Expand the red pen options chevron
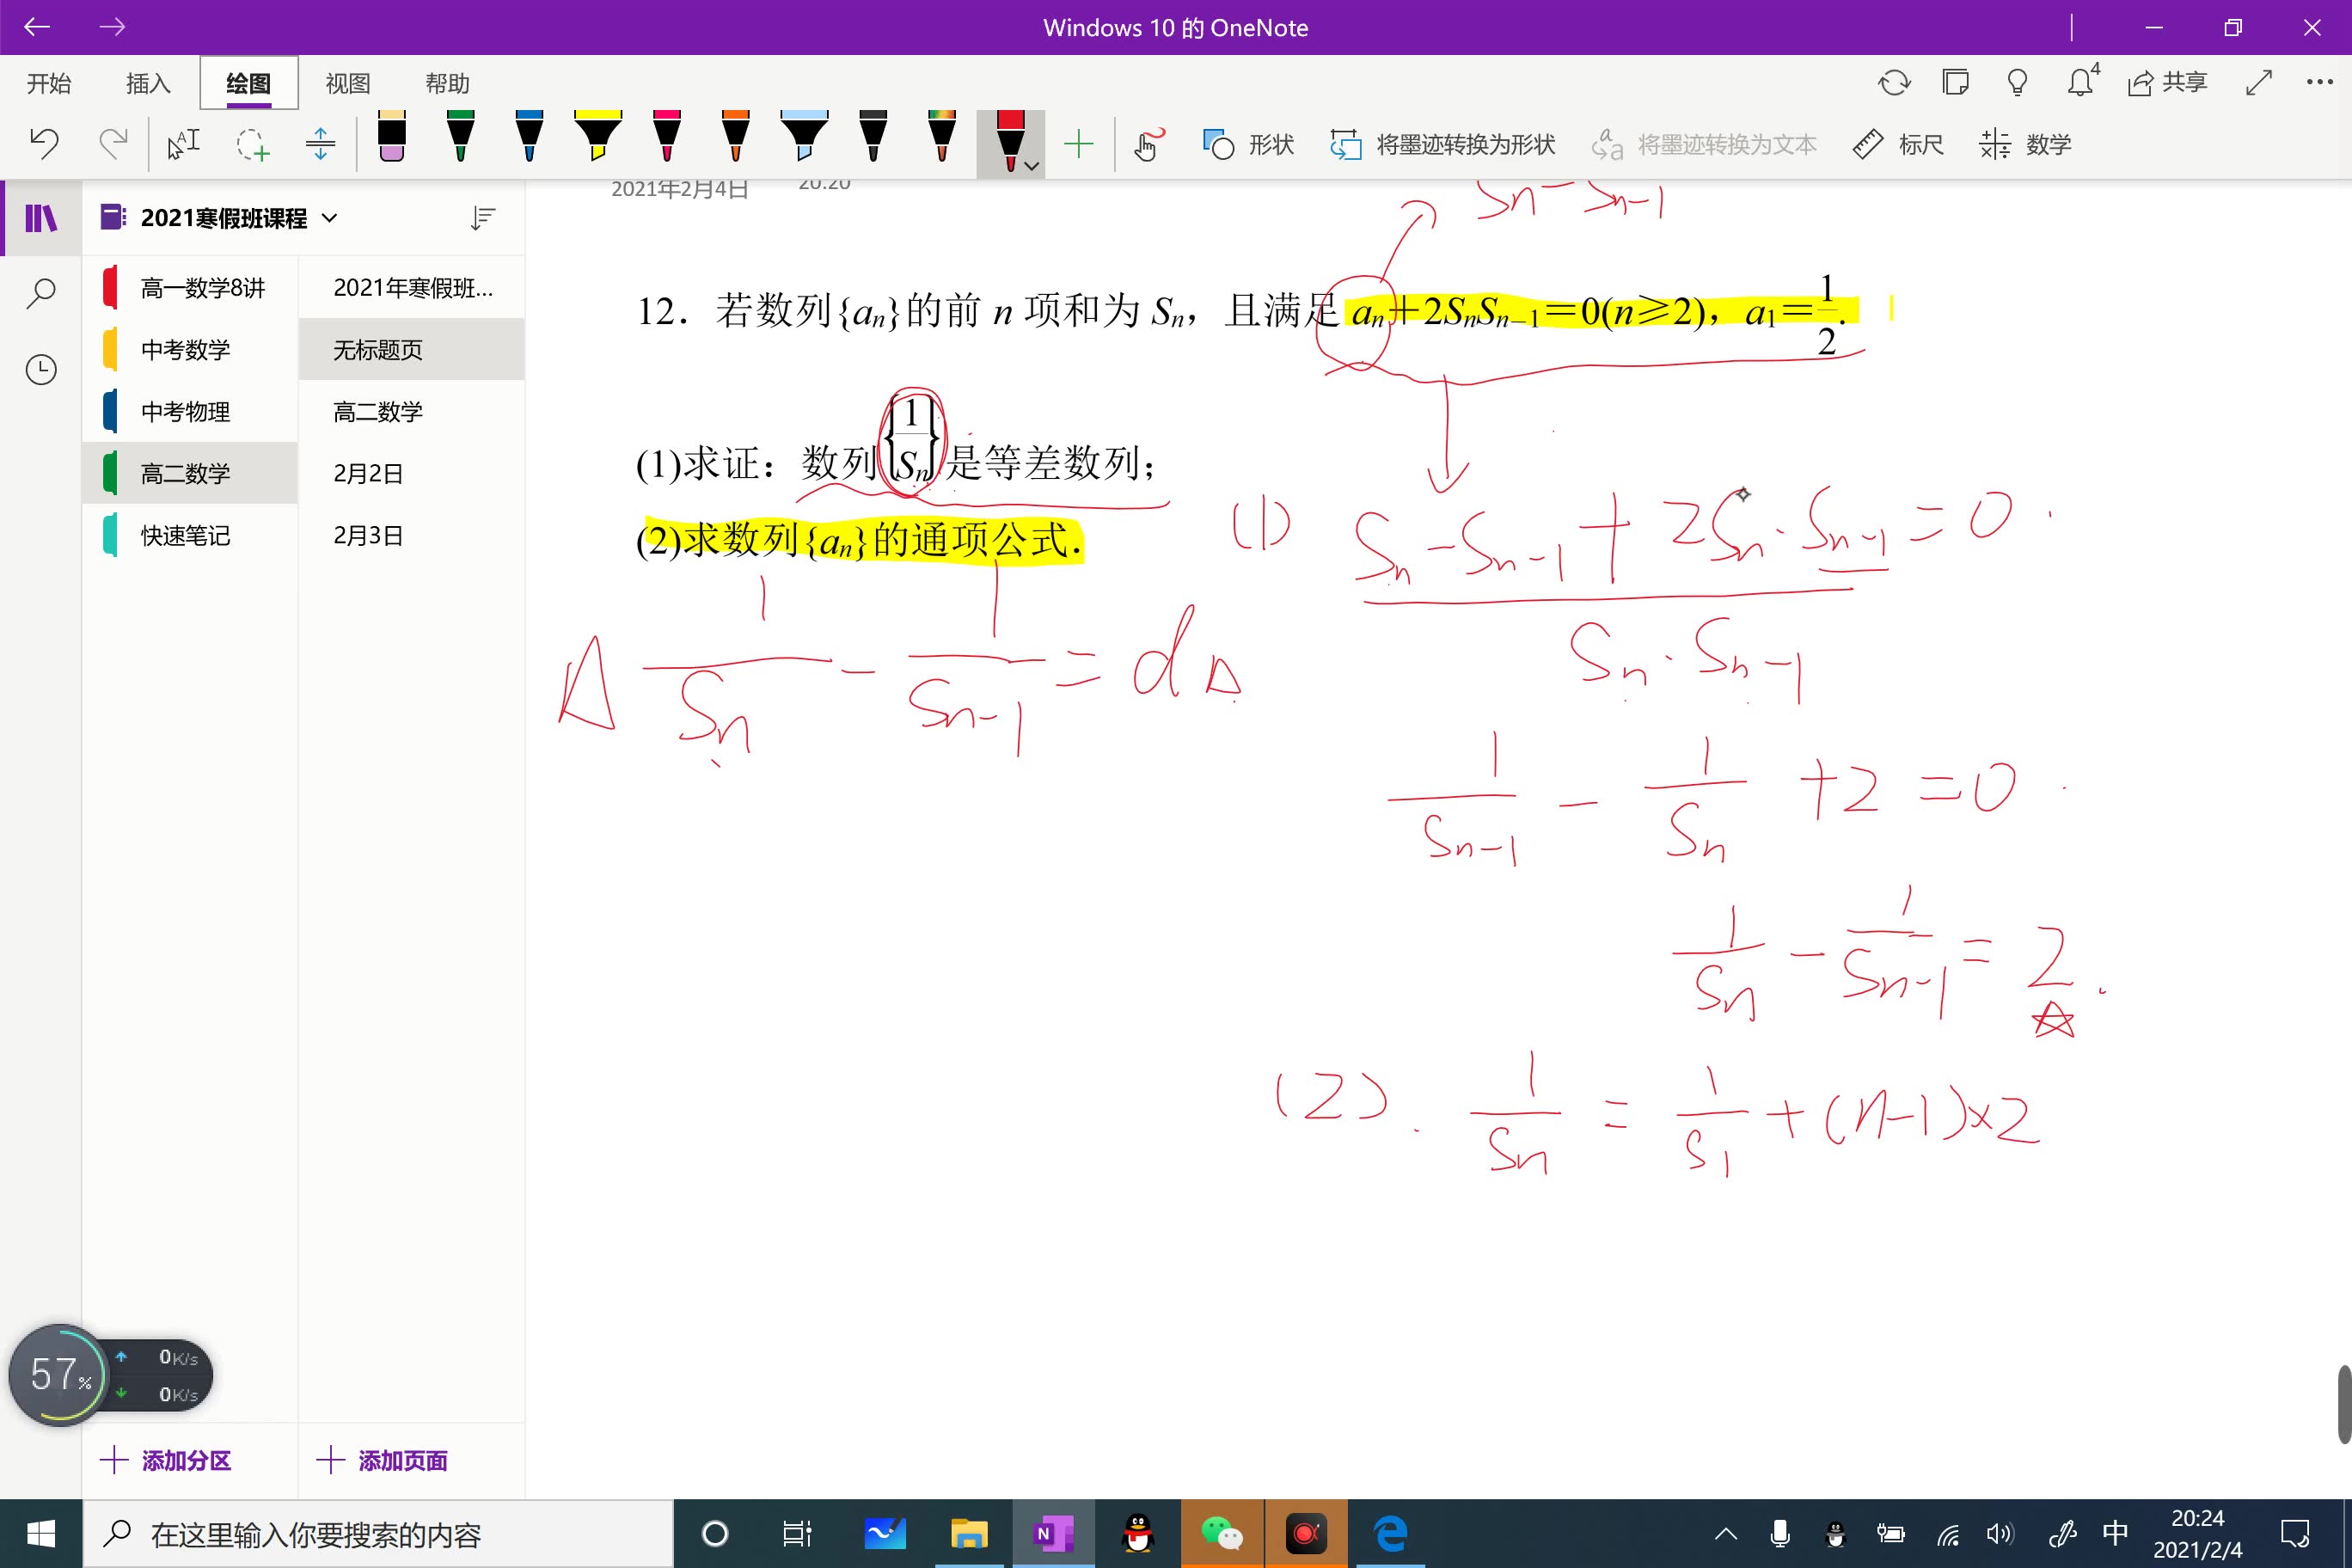The image size is (2352, 1568). (1030, 166)
